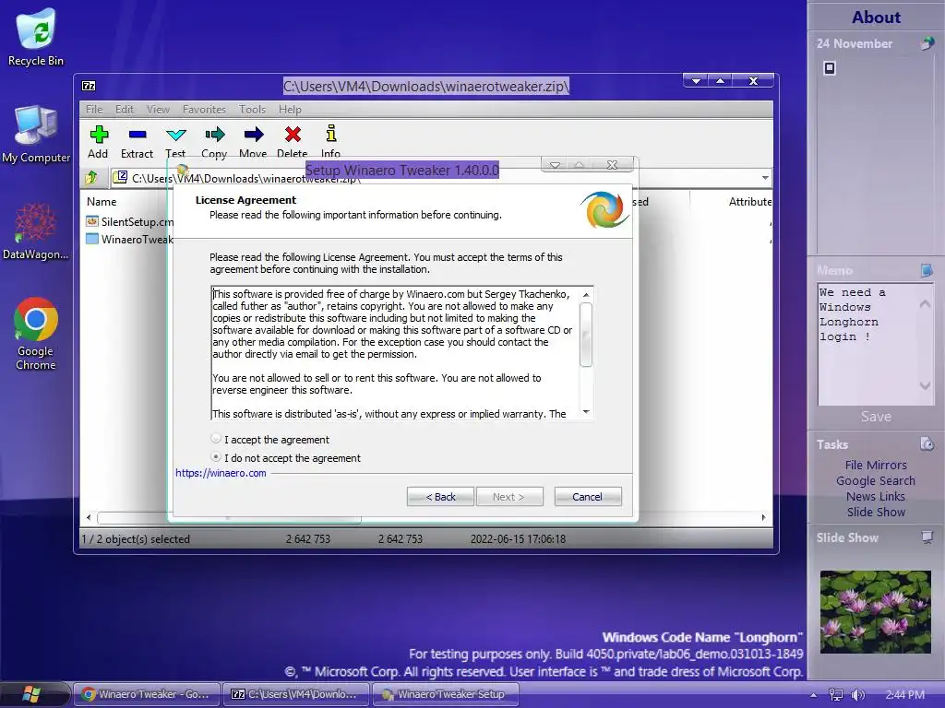Open the File menu in 7-Zip

pos(94,110)
